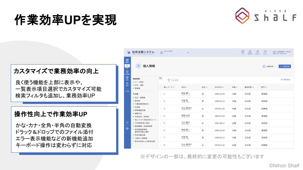Open 所定労働日数 in the side menu
Viewport: 303px width, 170px height.
pos(140,135)
